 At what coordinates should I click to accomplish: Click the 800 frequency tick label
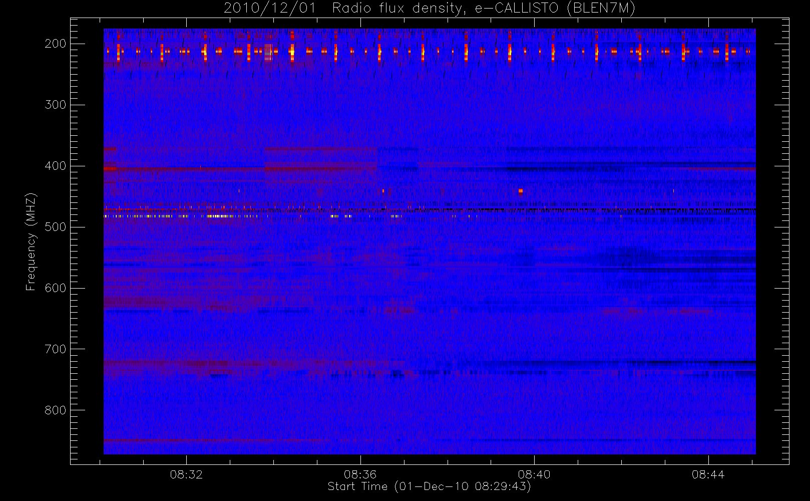(56, 410)
